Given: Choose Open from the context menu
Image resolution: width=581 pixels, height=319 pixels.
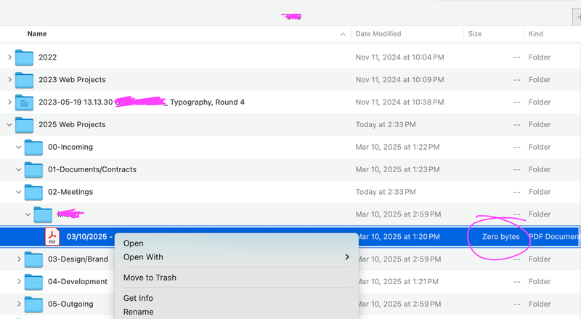Looking at the screenshot, I should pos(134,243).
